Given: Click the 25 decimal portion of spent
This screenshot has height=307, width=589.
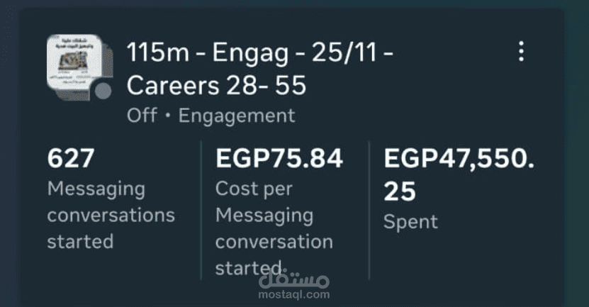Looking at the screenshot, I should [400, 191].
